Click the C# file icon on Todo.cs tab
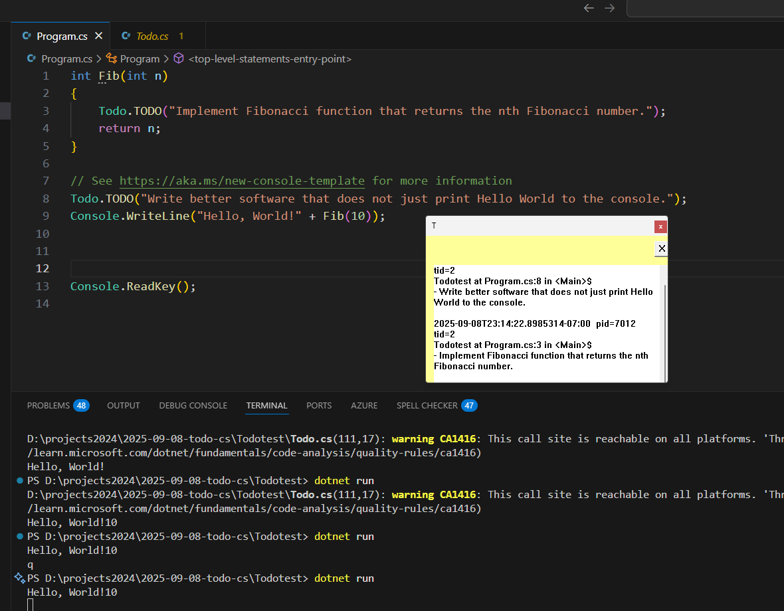 125,36
